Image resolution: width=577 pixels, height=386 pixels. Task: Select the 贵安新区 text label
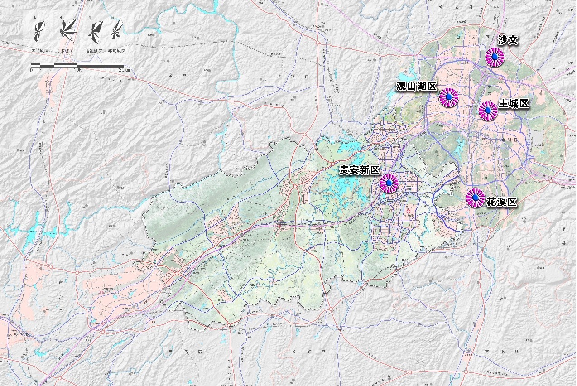(360, 170)
